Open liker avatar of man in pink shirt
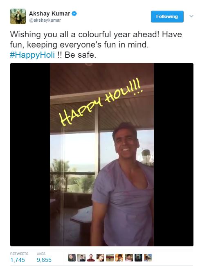This screenshot has width=200, height=266. click(129, 257)
